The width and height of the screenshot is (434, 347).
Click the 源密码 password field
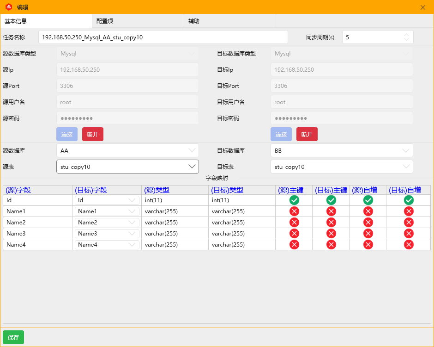click(x=127, y=118)
